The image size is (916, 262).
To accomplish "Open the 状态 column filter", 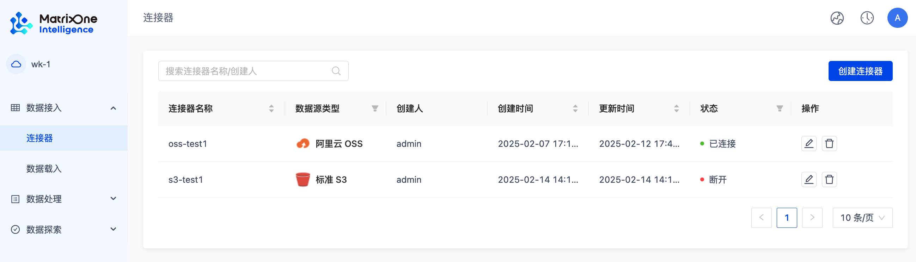I will [x=780, y=108].
